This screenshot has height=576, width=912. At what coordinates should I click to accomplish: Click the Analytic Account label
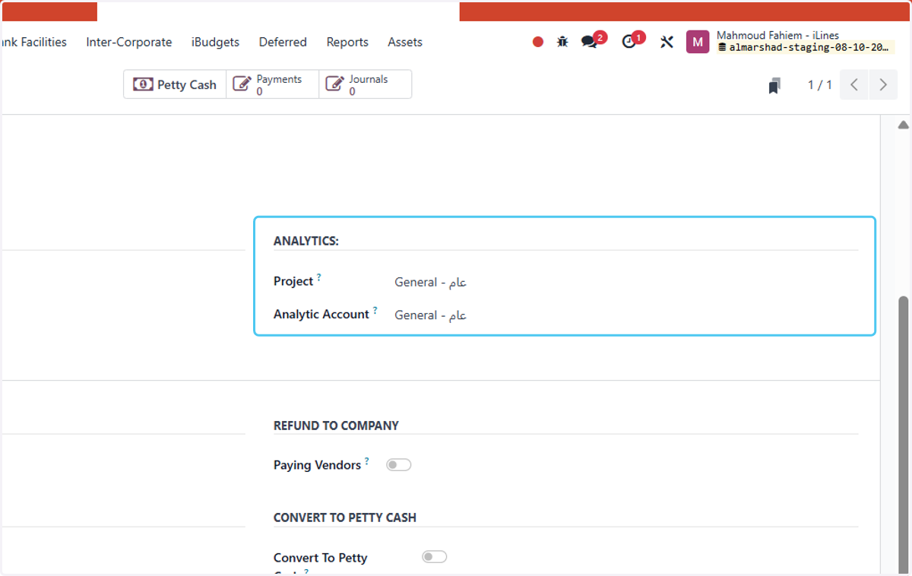click(x=321, y=314)
